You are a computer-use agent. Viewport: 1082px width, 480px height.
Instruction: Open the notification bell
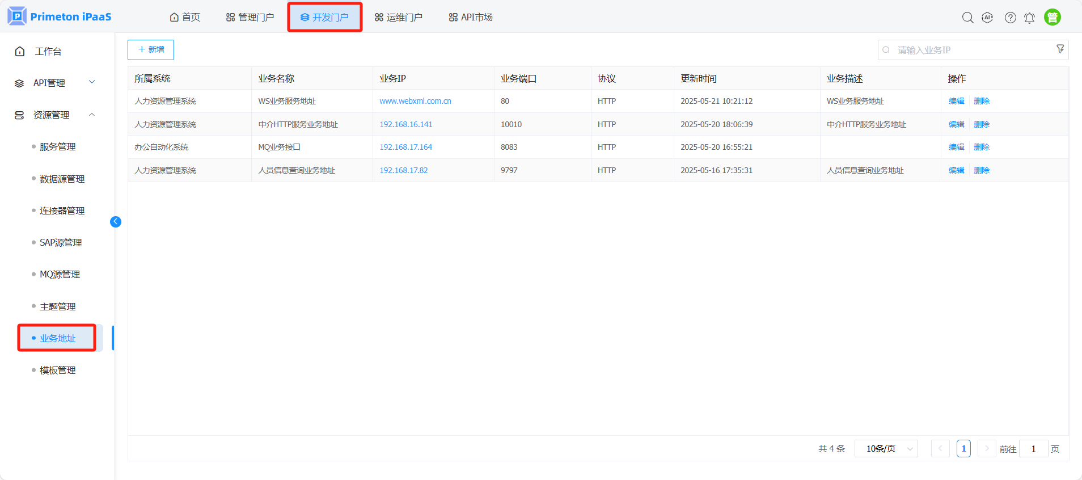[1029, 18]
